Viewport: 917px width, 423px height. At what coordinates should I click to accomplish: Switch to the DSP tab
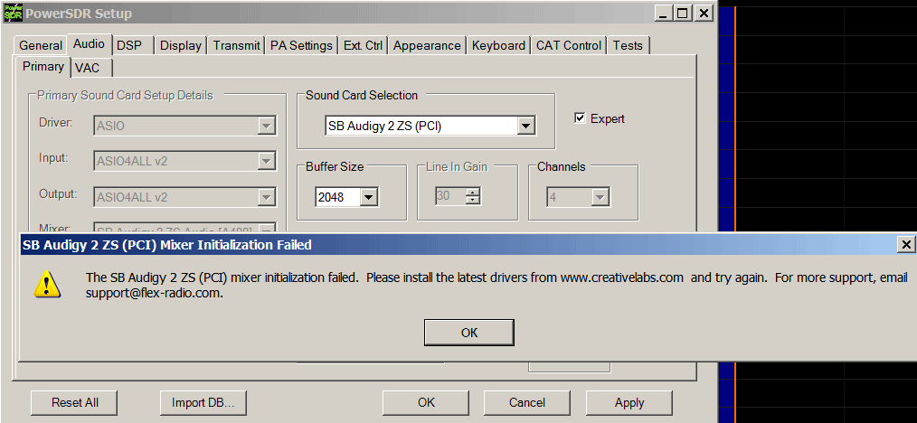129,45
